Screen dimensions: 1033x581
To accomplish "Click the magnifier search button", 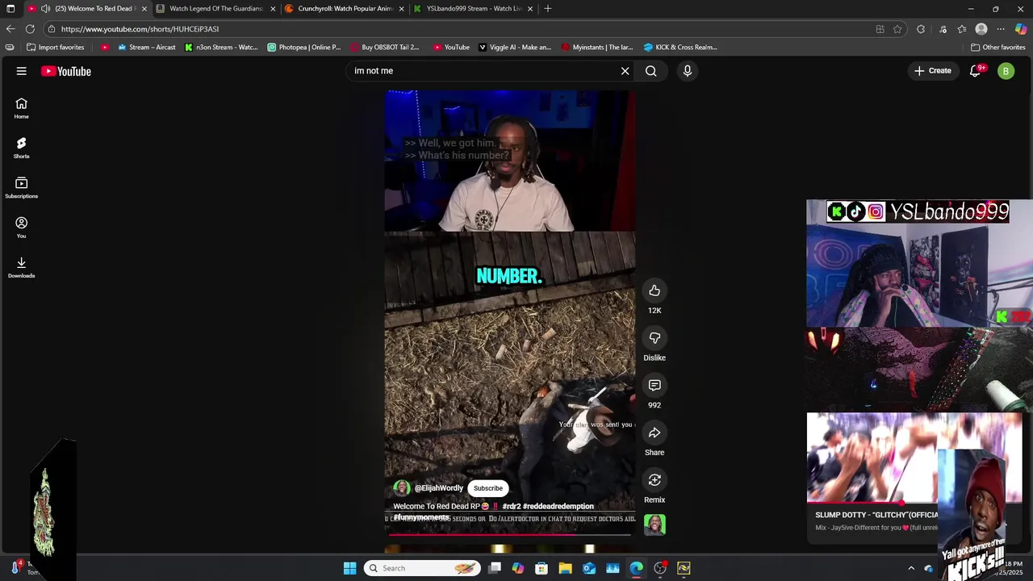I will click(x=650, y=71).
